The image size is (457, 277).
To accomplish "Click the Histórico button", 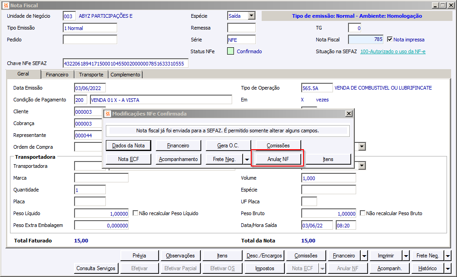I will (427, 268).
